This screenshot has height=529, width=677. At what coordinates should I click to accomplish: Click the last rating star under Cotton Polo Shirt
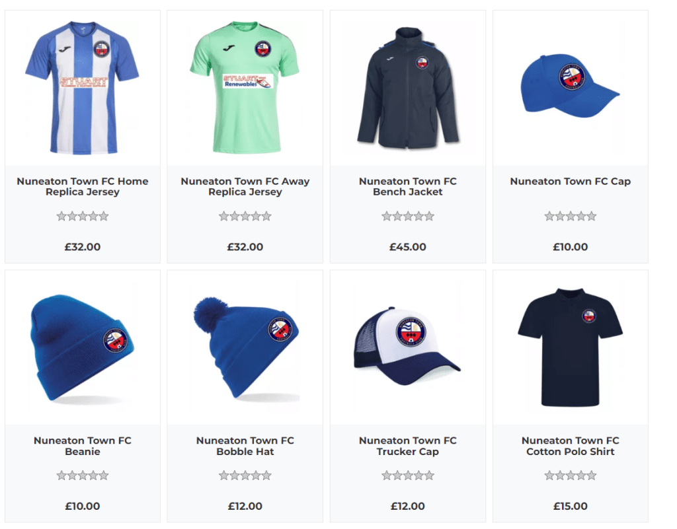(592, 476)
